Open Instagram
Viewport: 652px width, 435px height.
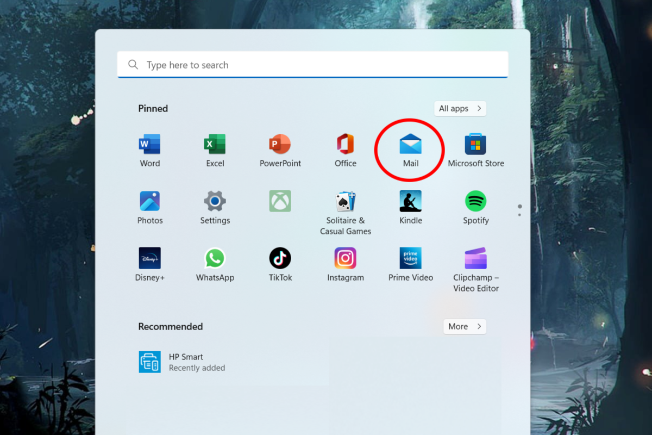[x=345, y=265]
